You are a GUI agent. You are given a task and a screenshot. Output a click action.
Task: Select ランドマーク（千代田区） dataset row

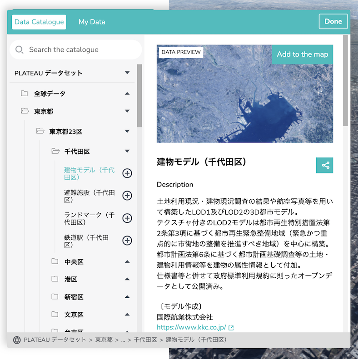coord(89,218)
